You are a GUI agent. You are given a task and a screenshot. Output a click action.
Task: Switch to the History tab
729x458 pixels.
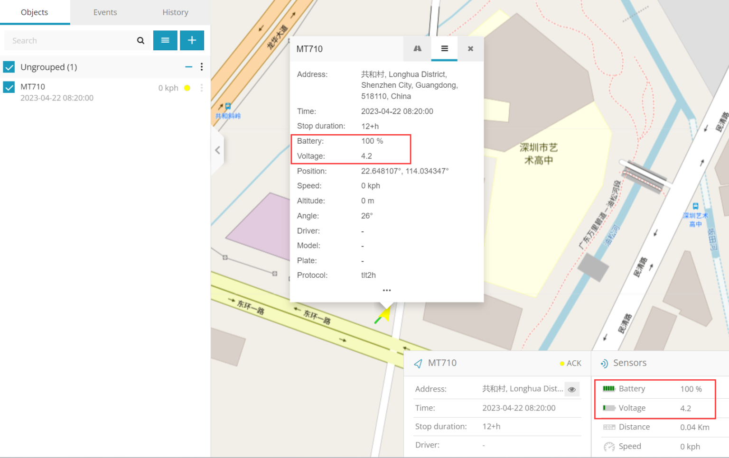[175, 12]
